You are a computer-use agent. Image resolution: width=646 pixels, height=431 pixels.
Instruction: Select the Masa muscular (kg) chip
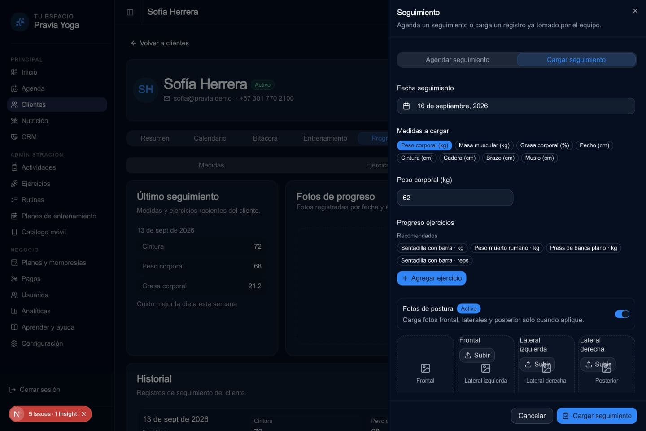(484, 145)
